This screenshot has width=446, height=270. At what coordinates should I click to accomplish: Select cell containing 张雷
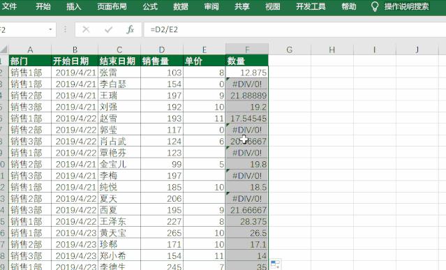119,73
